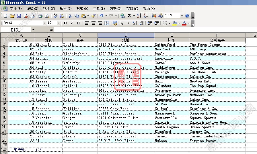This screenshot has width=257, height=154.
Task: Cut selection with the scissors icon
Action: coord(70,16)
